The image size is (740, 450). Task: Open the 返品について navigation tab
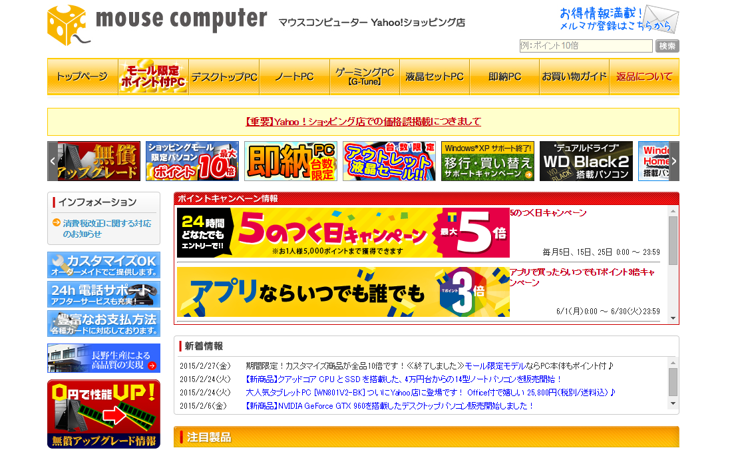pyautogui.click(x=644, y=77)
